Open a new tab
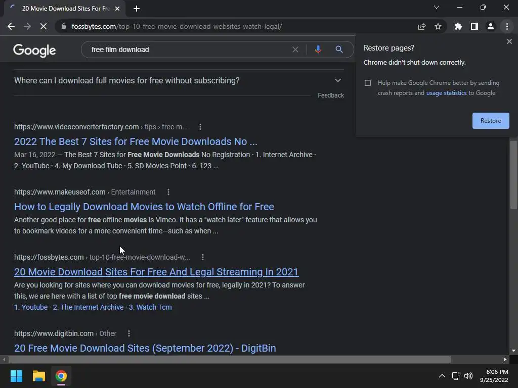The width and height of the screenshot is (518, 388). point(137,9)
